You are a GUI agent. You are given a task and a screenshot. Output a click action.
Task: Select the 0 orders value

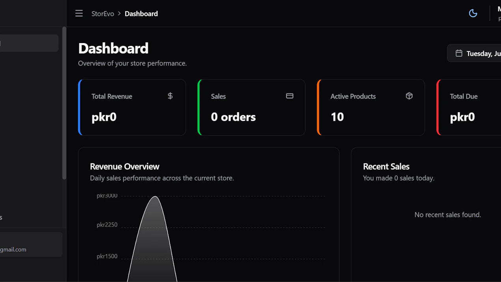pyautogui.click(x=233, y=117)
